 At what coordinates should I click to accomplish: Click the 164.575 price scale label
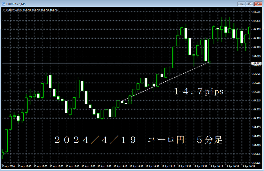(x=256, y=109)
